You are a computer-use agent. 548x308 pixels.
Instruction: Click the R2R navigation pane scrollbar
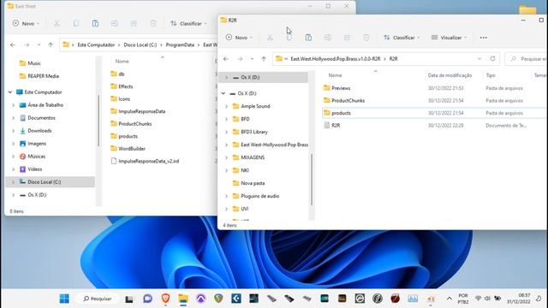point(312,180)
